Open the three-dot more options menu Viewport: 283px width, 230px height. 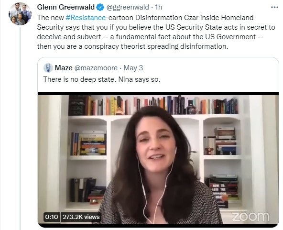274,7
